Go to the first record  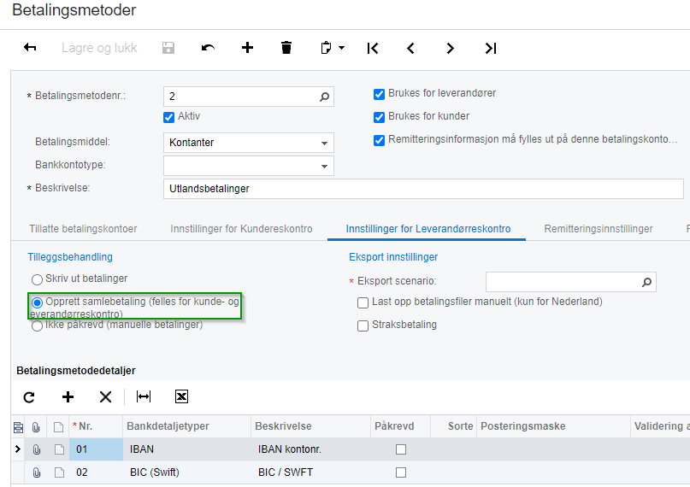click(x=372, y=48)
